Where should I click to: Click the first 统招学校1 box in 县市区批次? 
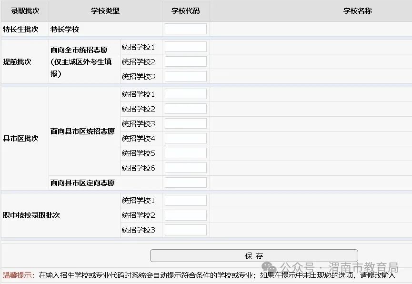[185, 94]
